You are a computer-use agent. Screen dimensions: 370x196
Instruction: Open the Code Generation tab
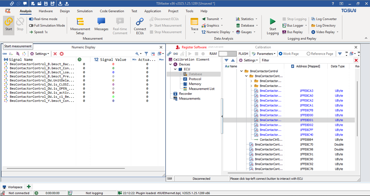tap(112, 11)
